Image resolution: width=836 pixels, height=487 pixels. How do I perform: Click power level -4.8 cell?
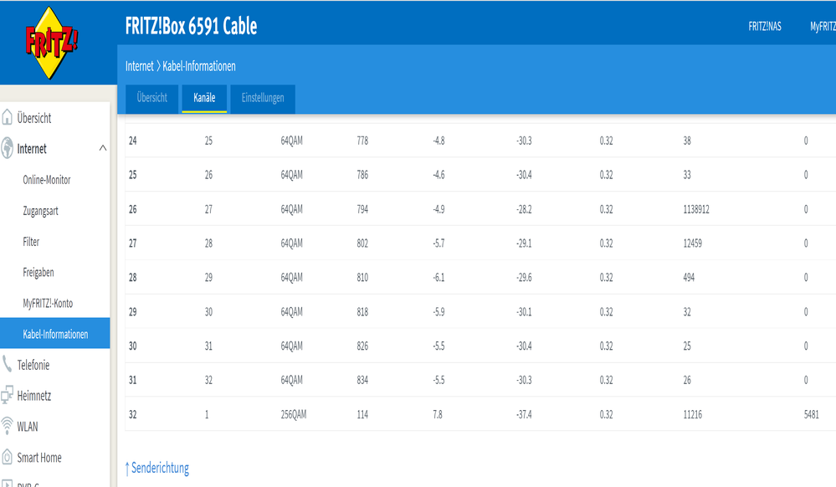pyautogui.click(x=439, y=141)
